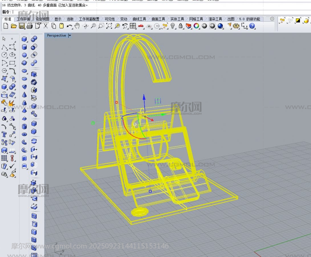Toggle the lightbulb visibility icon
311x257 pixels.
click(173, 26)
